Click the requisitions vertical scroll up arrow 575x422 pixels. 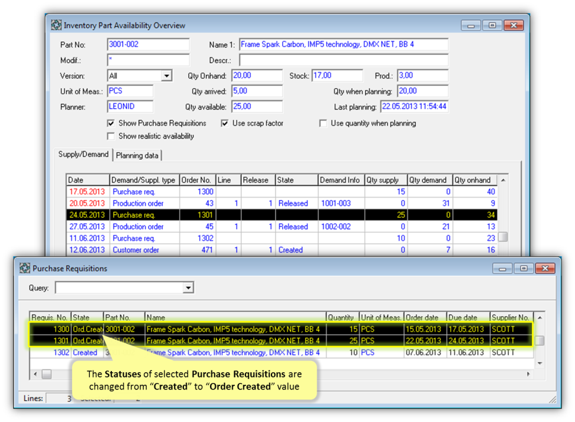click(540, 317)
